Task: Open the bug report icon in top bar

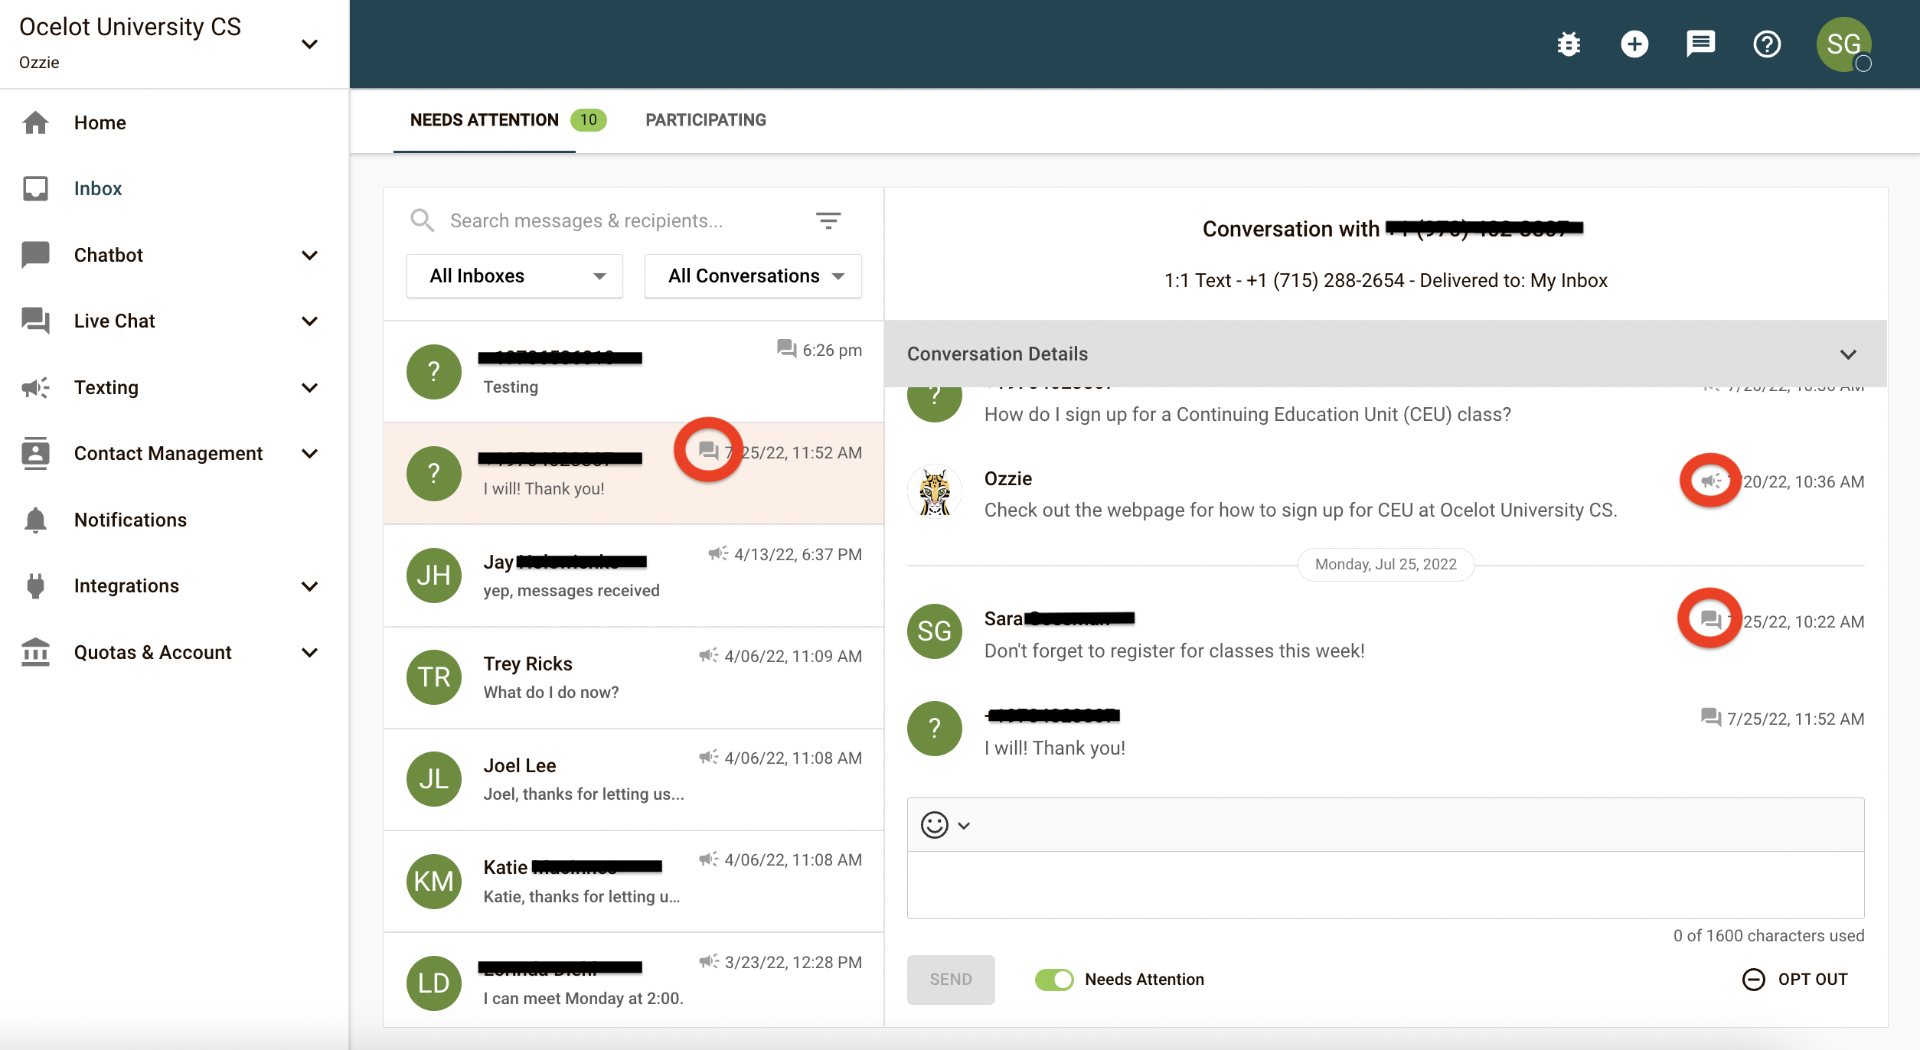Action: tap(1568, 44)
